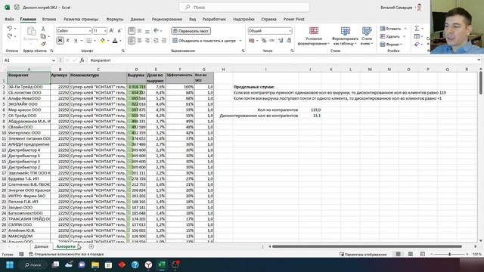Open the 'Файл' menu
Screen dimensions: 484x272
coord(9,19)
